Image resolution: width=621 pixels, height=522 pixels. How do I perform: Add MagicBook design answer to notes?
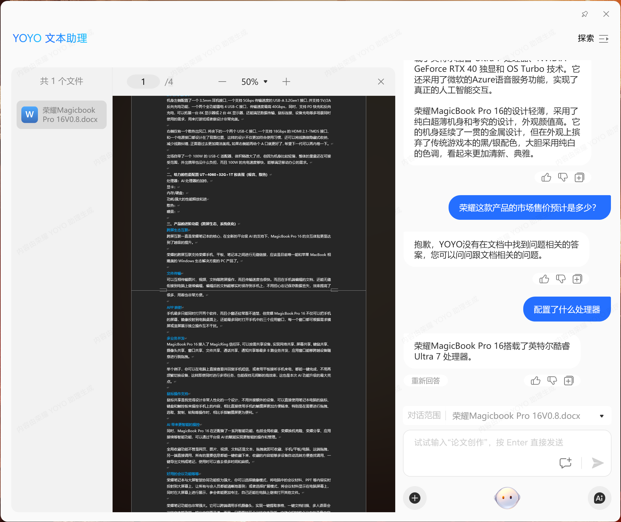point(579,177)
